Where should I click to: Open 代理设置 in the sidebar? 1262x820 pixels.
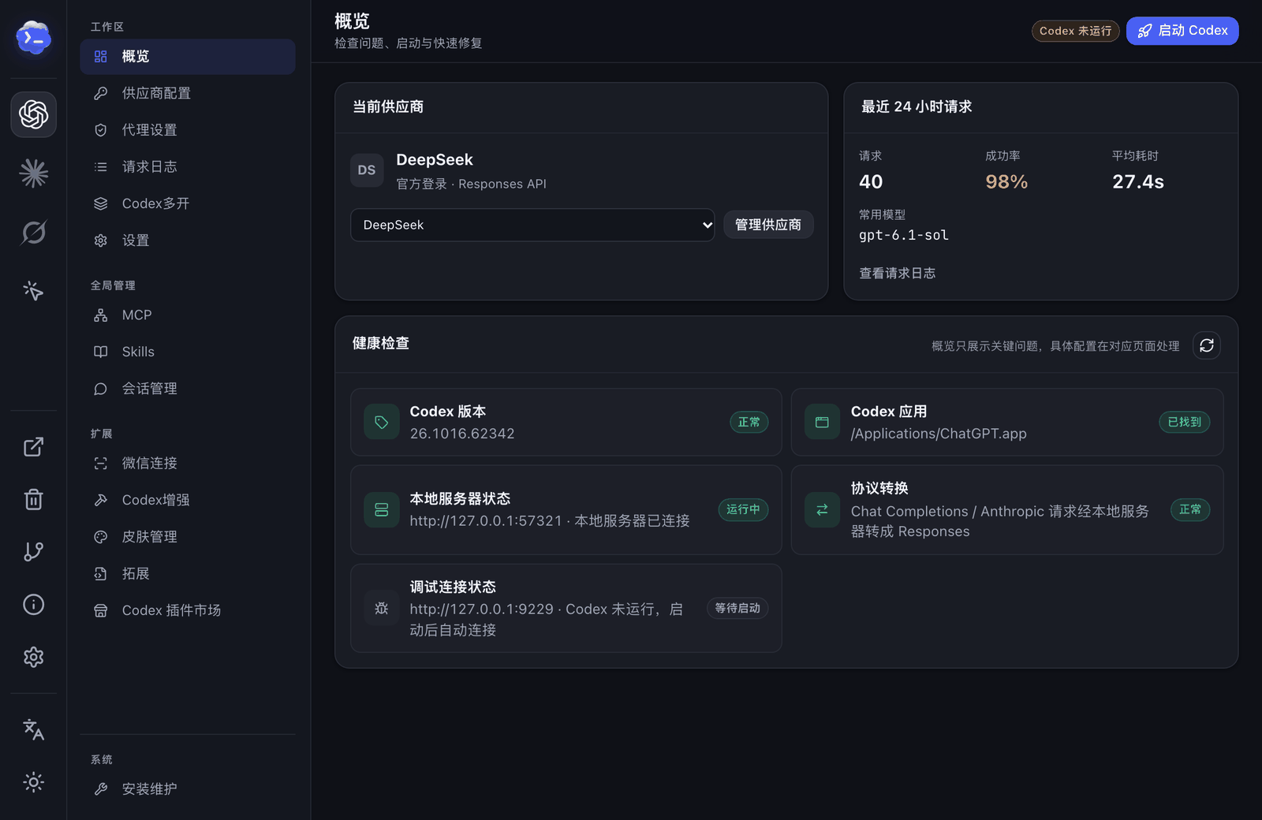[188, 130]
